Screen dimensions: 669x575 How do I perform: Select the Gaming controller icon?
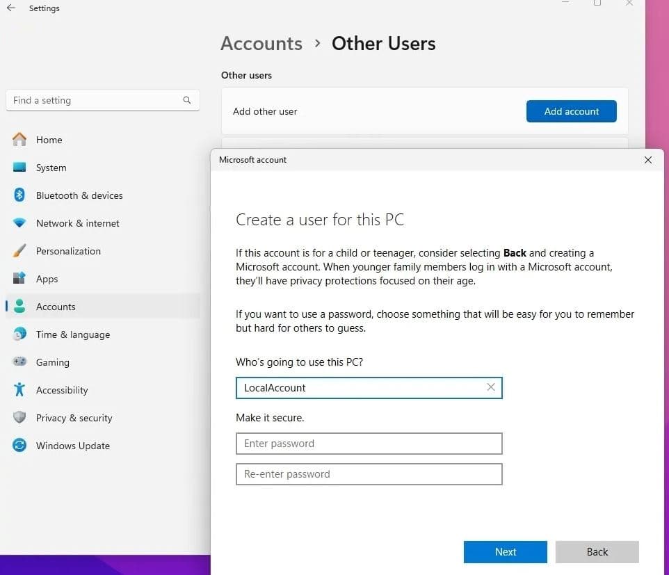click(x=19, y=362)
